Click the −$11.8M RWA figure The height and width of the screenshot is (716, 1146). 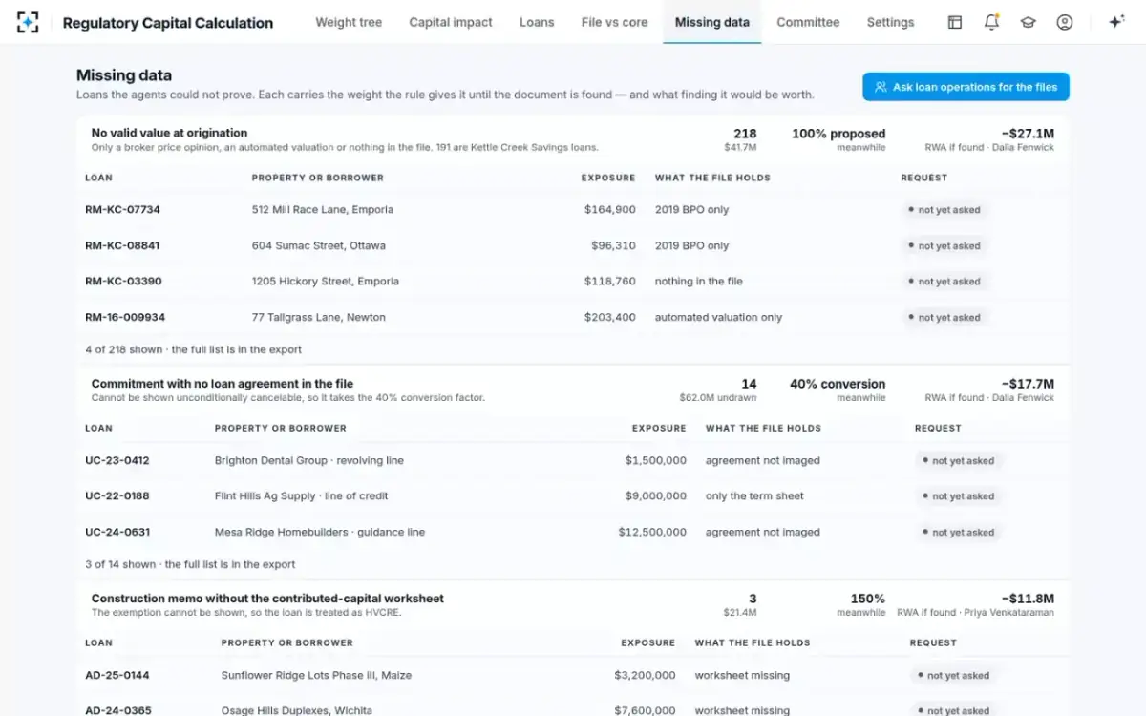[1028, 599]
